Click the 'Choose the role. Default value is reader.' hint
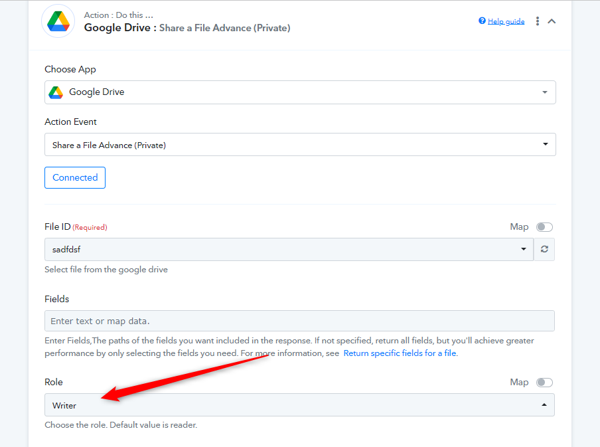 (121, 425)
